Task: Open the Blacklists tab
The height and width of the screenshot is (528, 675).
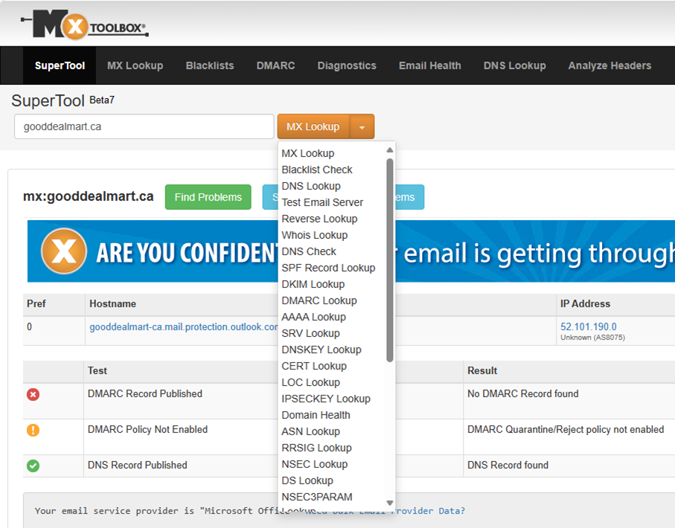Action: pos(210,65)
